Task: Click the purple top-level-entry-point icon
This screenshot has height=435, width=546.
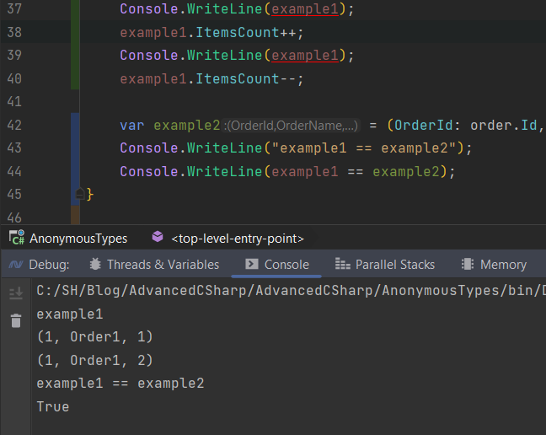Action: tap(158, 237)
